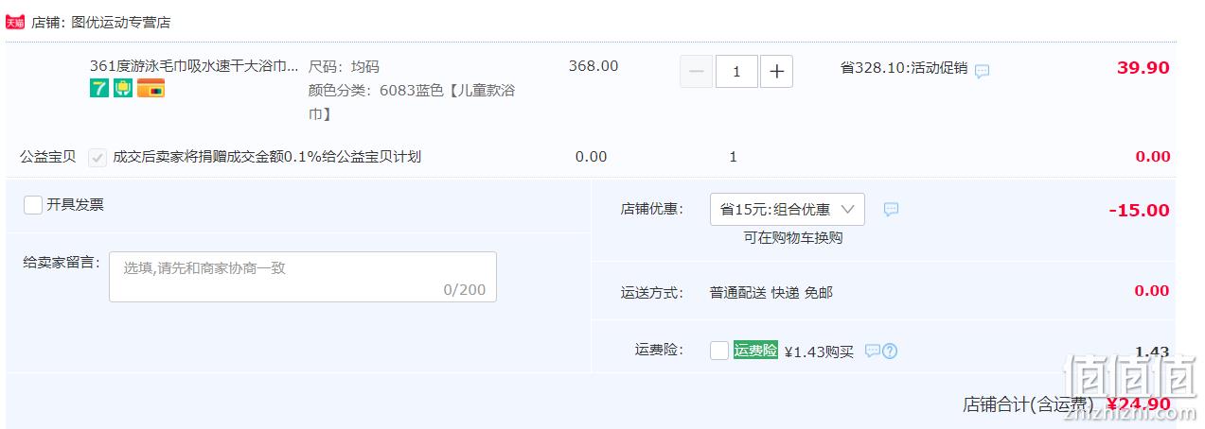Toggle the 公益宝贝 donation checkbox

[97, 158]
